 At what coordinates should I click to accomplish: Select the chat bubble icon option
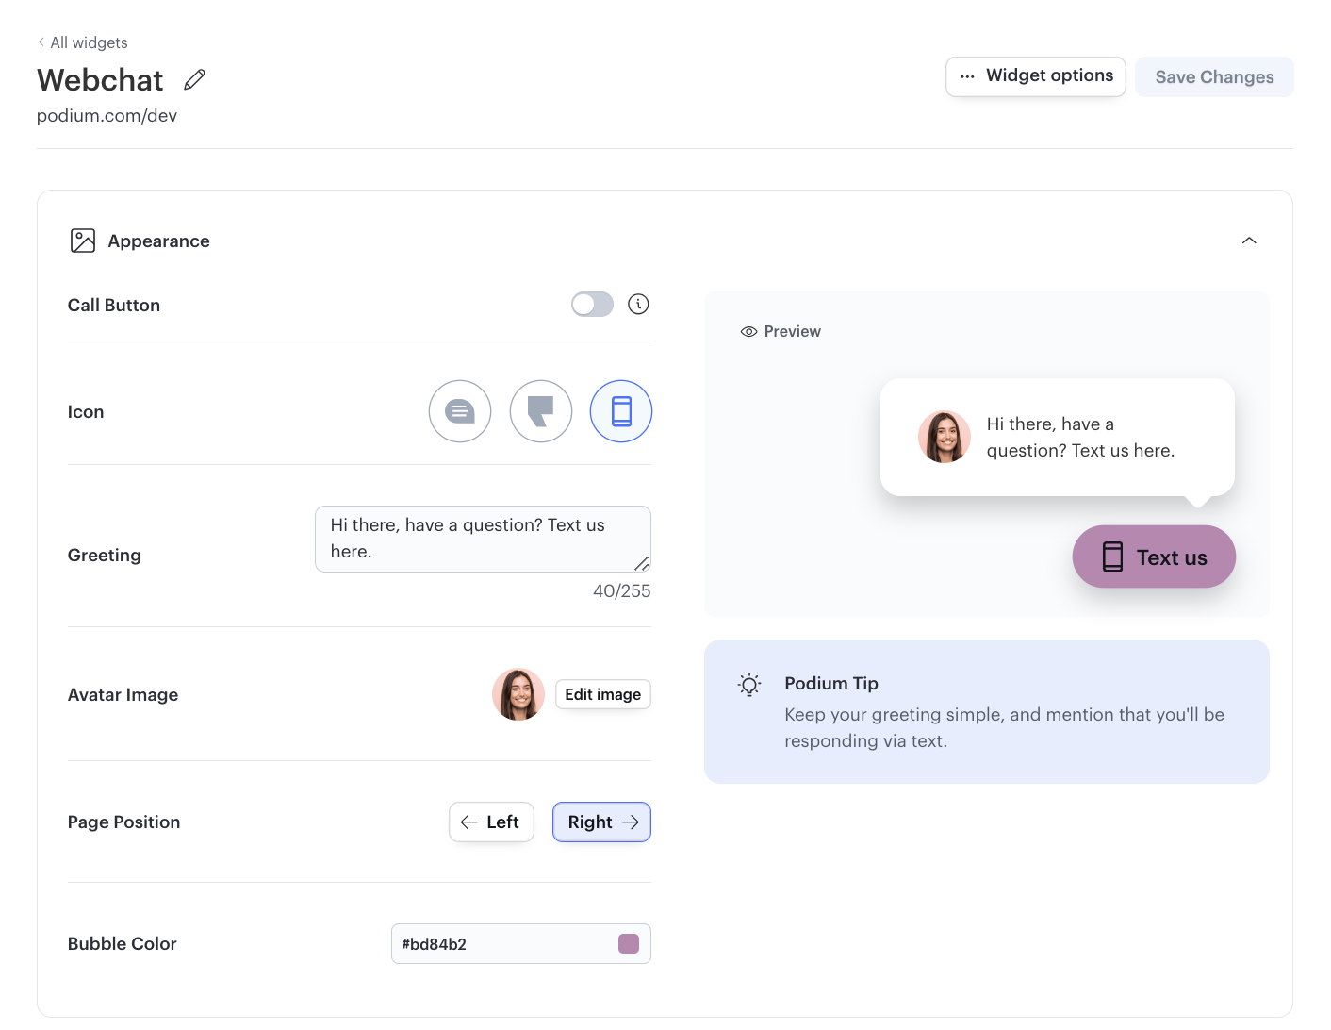[460, 411]
